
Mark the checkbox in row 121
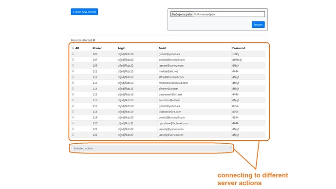click(73, 129)
